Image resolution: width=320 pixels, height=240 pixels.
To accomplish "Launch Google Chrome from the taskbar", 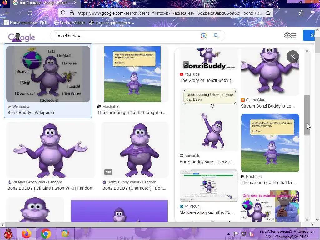I will tap(46, 234).
